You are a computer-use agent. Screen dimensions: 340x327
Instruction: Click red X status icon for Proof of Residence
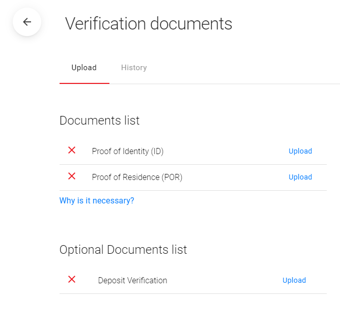[72, 176]
